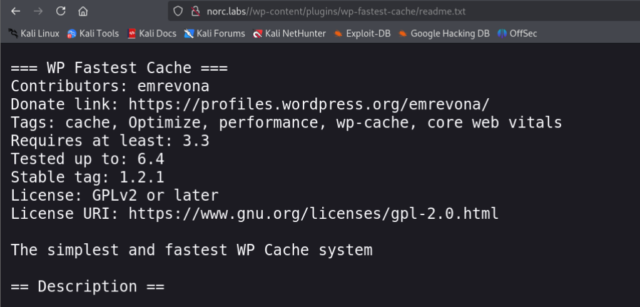Click the Stable tag 1.2.1 line
This screenshot has width=640, height=307.
[88, 178]
